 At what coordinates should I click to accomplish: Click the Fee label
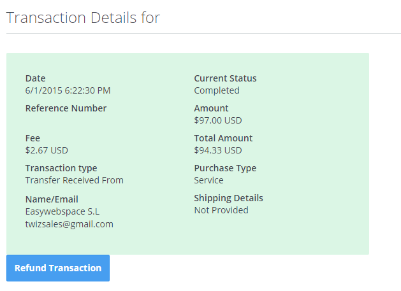tap(33, 138)
